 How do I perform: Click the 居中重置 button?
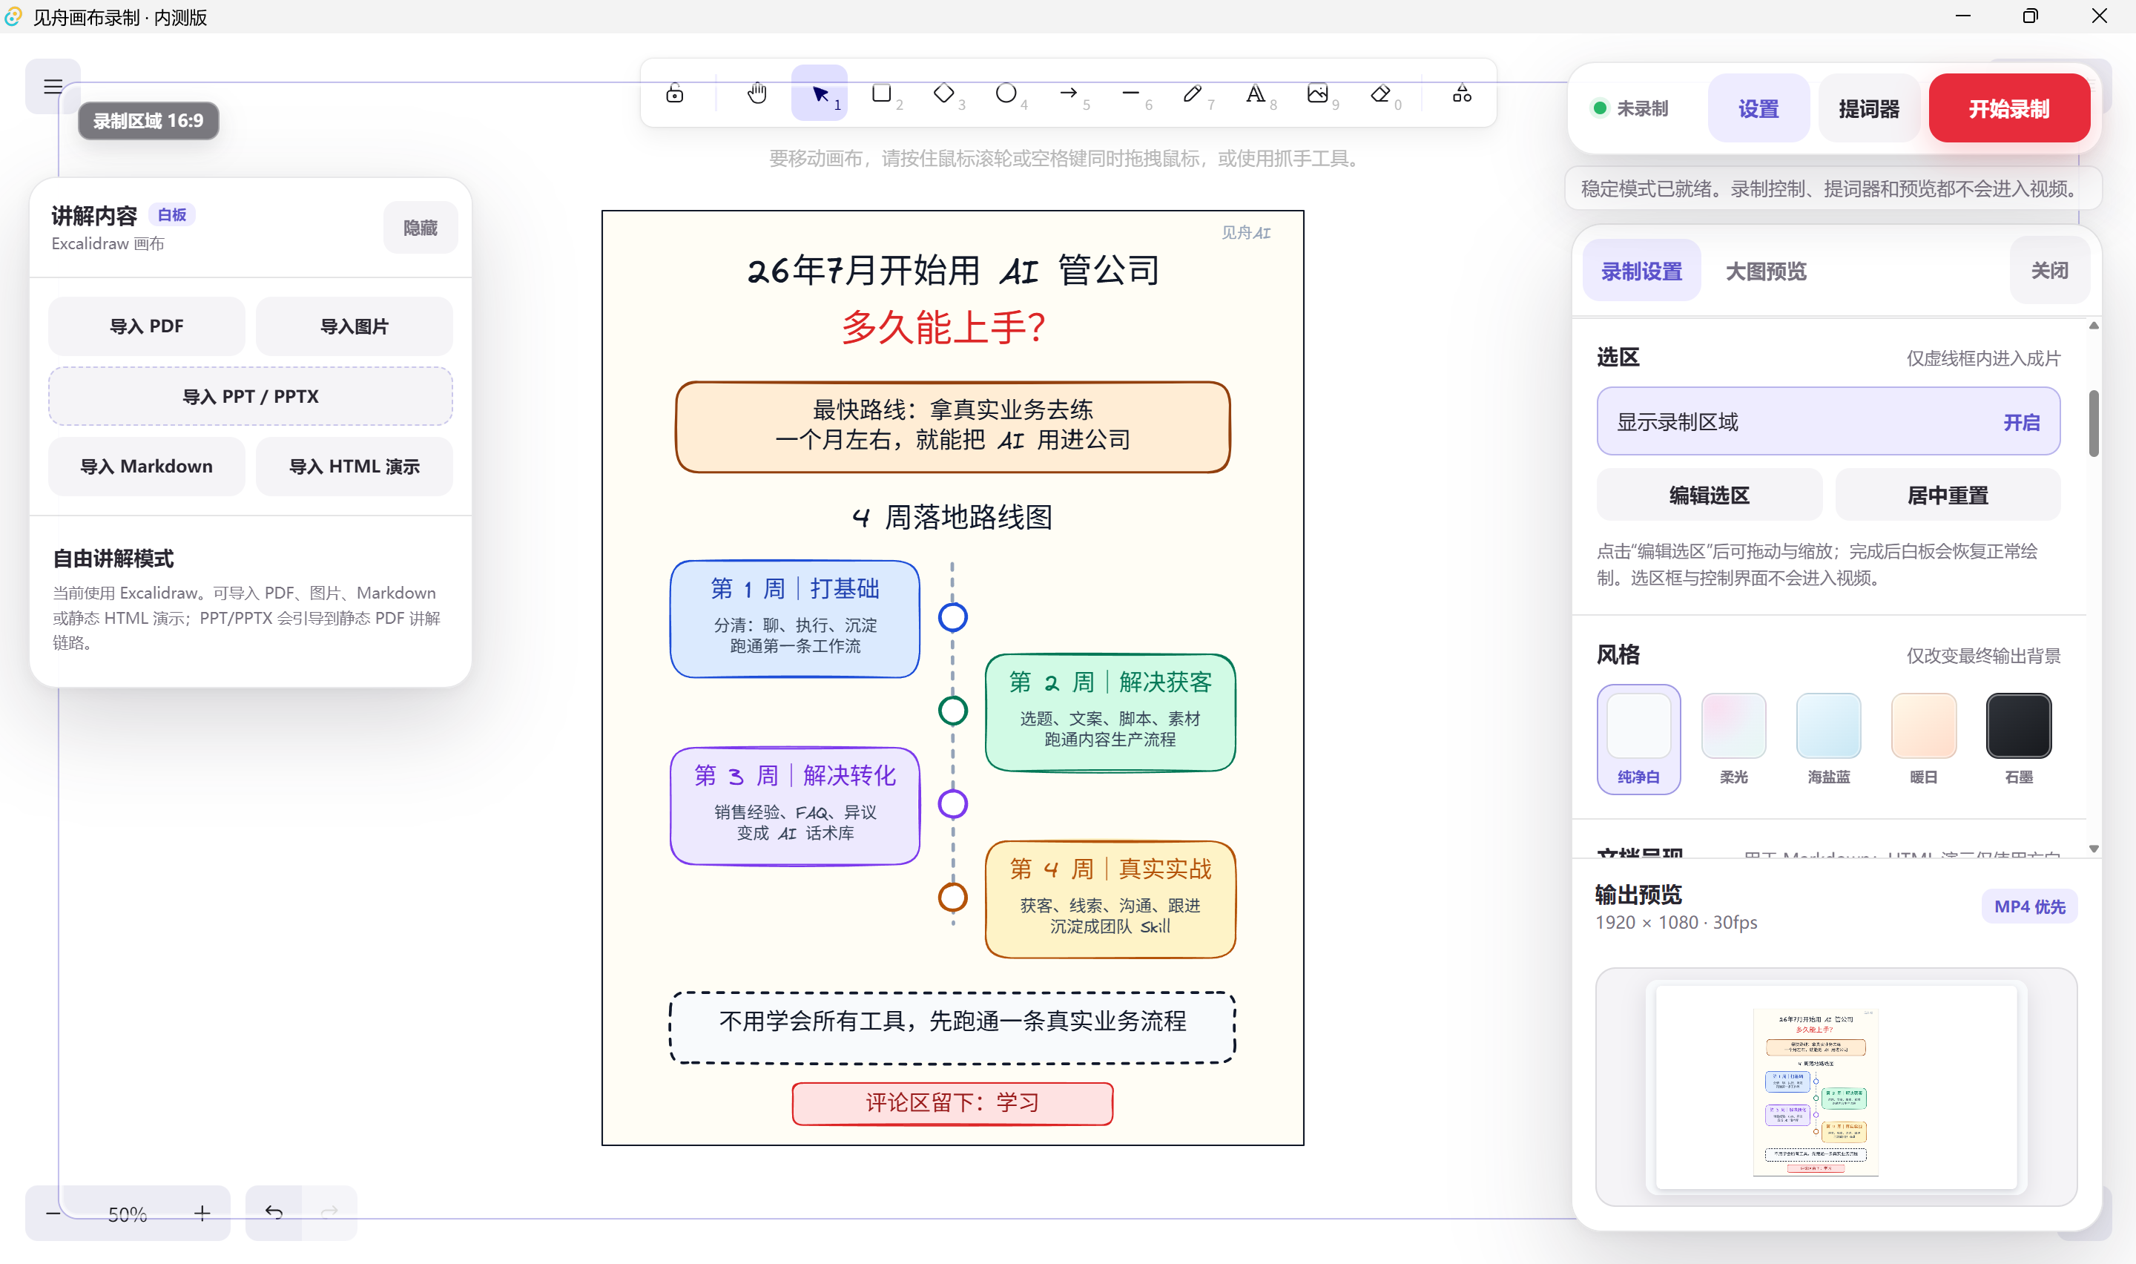[1947, 495]
